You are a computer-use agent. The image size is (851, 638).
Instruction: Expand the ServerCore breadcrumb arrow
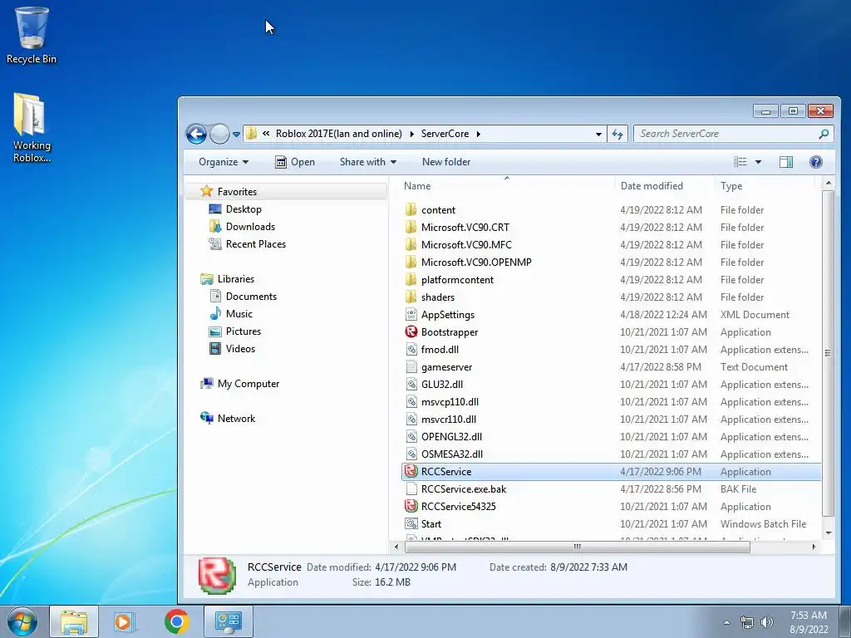click(478, 134)
